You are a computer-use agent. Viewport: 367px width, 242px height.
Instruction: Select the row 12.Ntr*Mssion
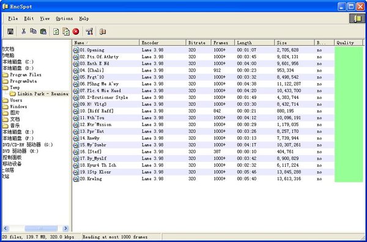(203, 125)
